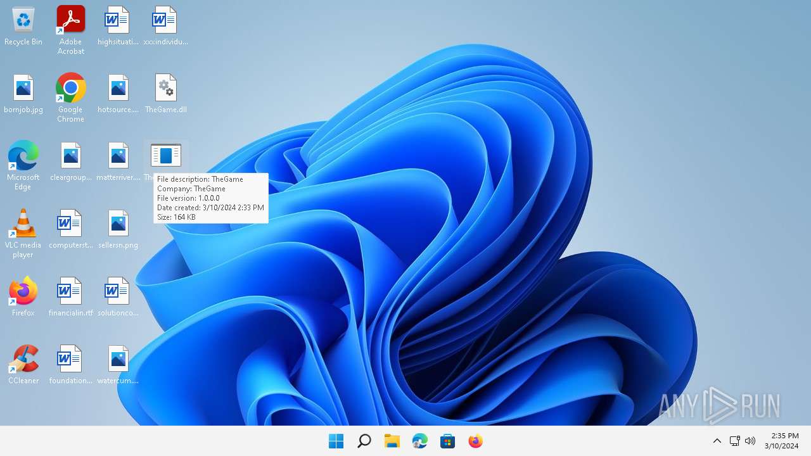Select the bornjob.jpg image file

pos(23,93)
